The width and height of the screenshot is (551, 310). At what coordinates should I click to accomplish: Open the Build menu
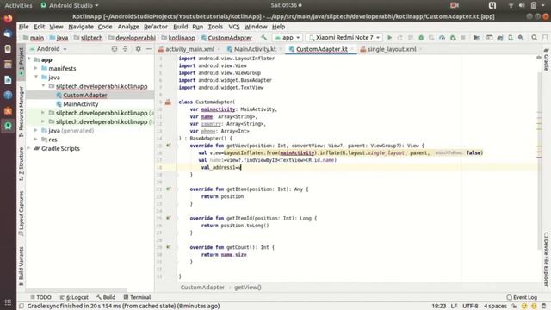coord(180,27)
